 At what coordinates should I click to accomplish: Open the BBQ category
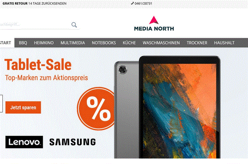pos(23,43)
